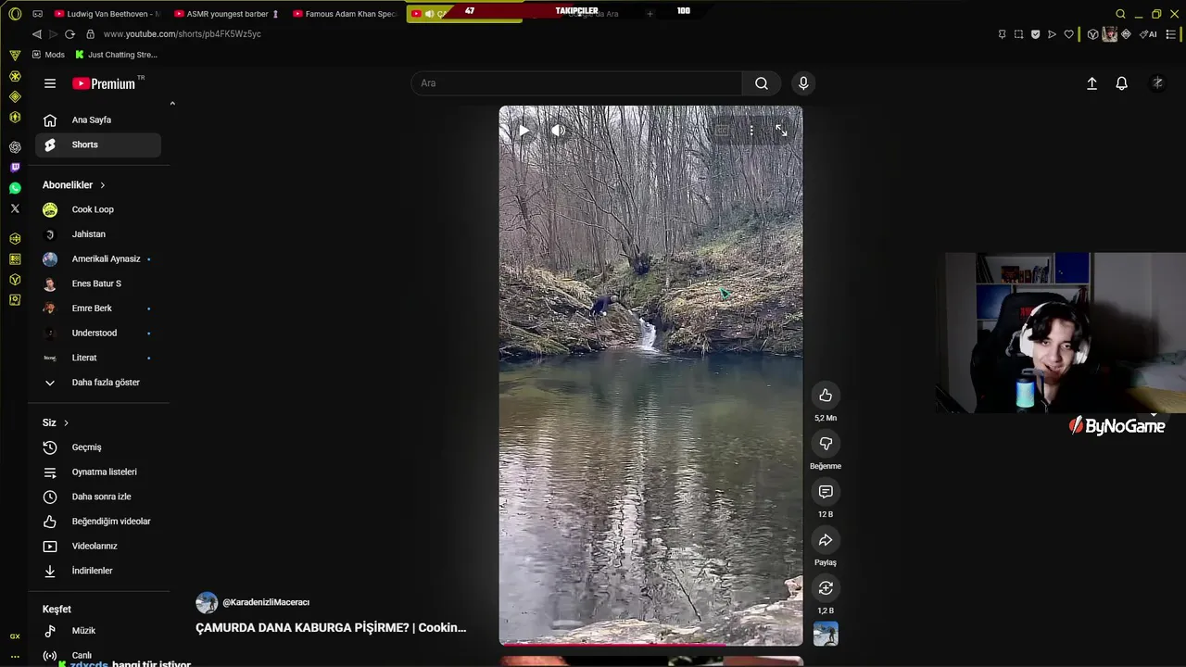Go to Ana Sayfa in the sidebar

pos(98,120)
